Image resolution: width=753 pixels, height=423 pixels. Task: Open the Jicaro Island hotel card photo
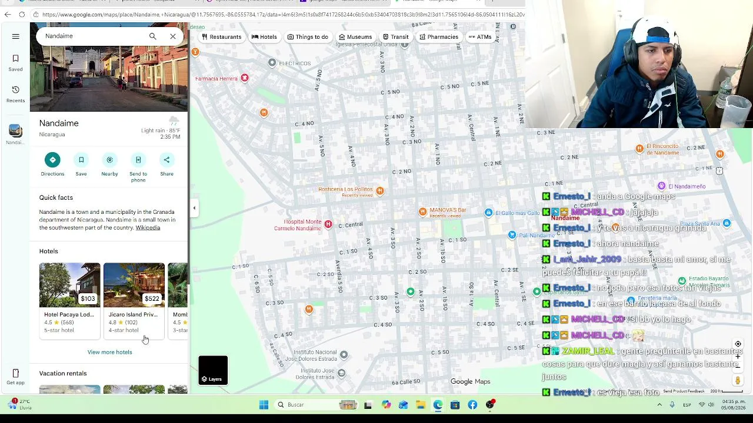(x=134, y=285)
